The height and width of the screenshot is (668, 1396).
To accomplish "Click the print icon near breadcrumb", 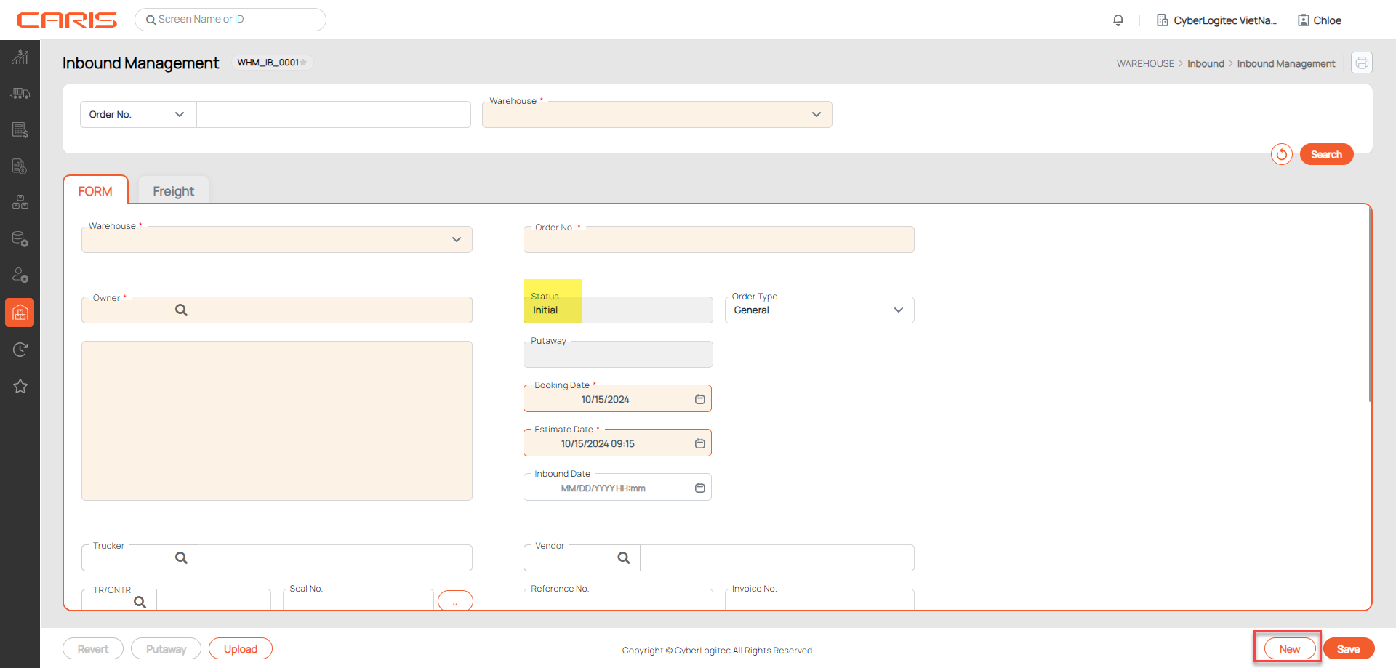I will [x=1361, y=63].
